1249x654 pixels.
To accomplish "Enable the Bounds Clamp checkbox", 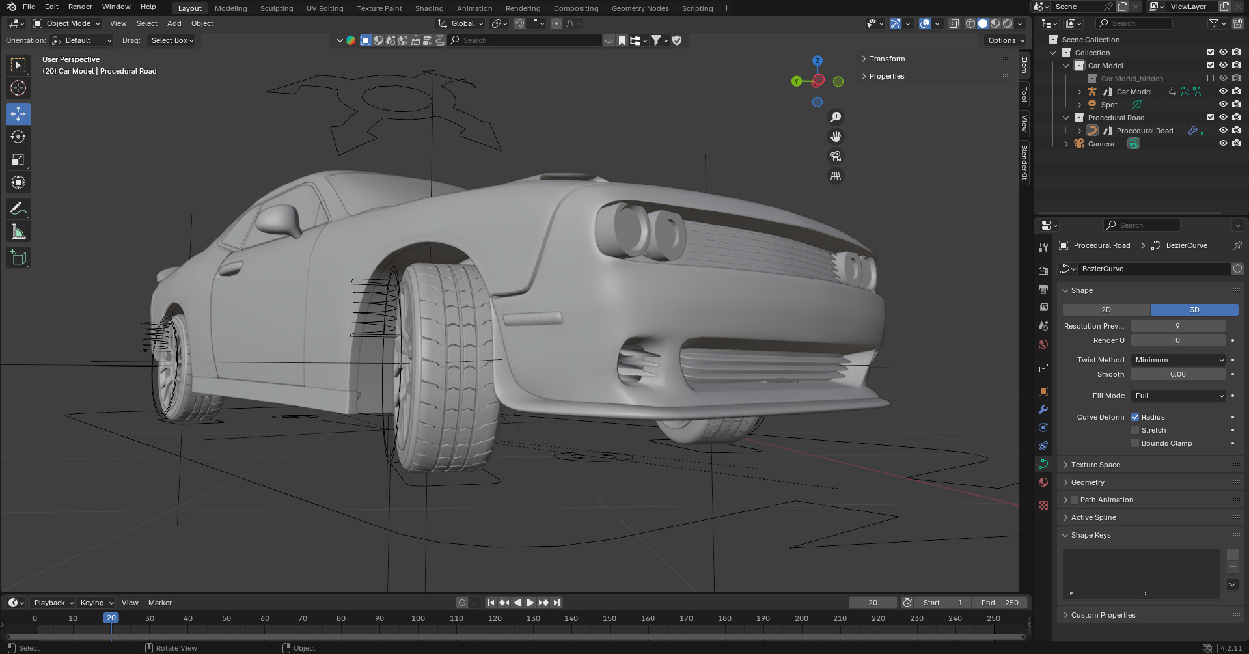I will pos(1135,443).
